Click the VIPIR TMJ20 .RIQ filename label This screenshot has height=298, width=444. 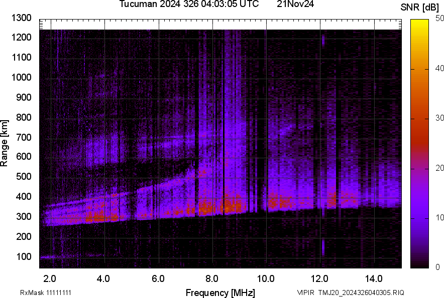(350, 292)
